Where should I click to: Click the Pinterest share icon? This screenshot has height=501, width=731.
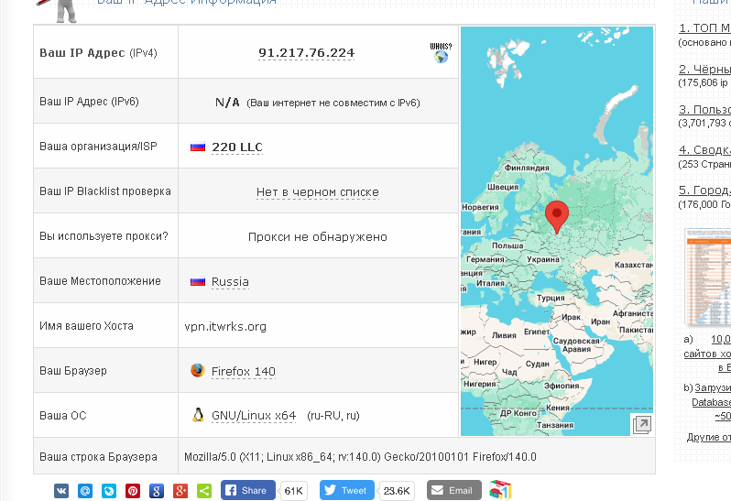click(x=133, y=491)
